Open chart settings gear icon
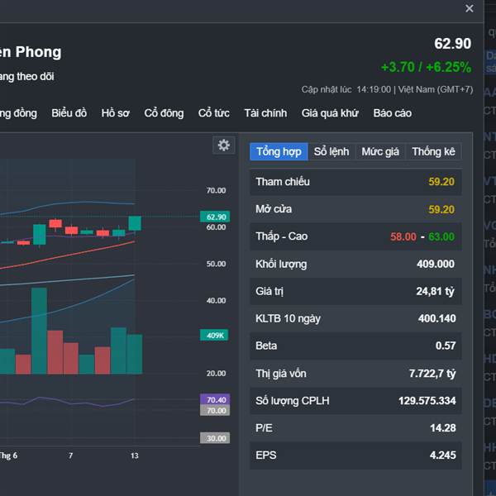496x496 pixels. pyautogui.click(x=224, y=145)
